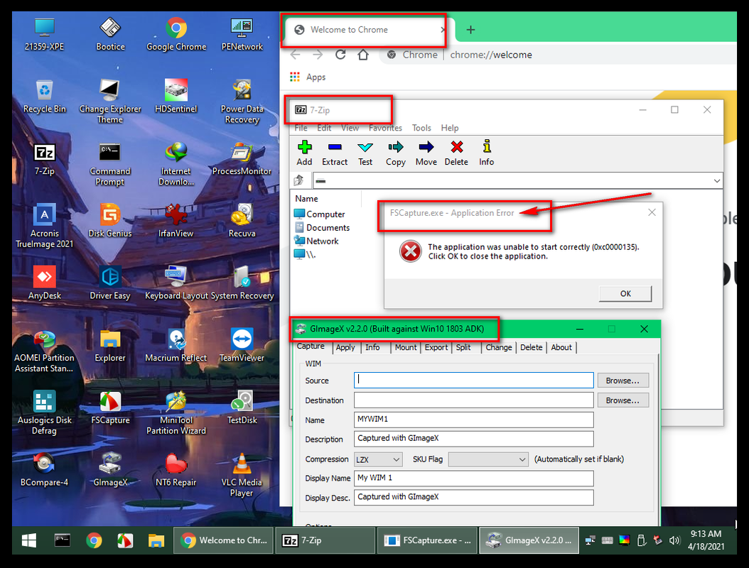Open the Compression dropdown in GImageX
749x568 pixels.
click(378, 459)
